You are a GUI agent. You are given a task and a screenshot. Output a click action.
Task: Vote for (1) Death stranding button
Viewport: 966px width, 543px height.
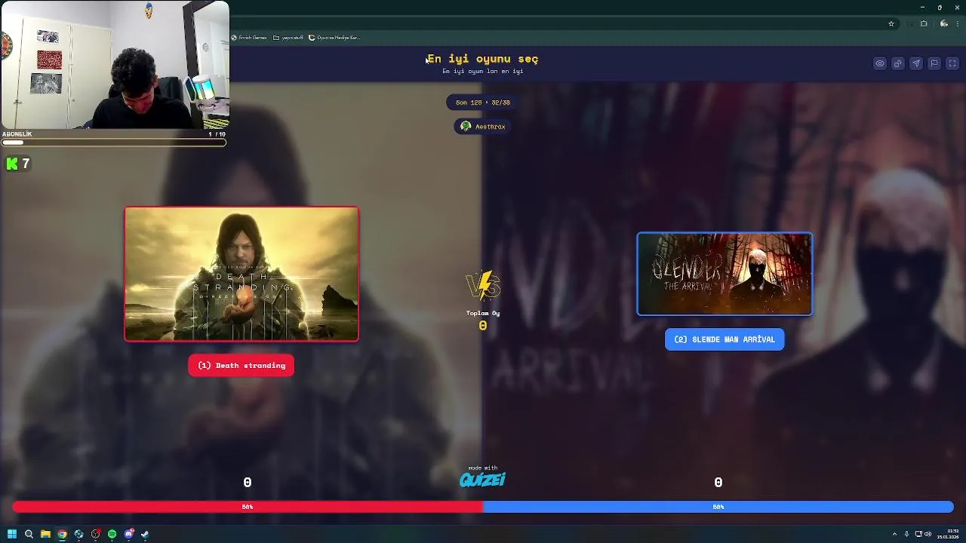241,366
